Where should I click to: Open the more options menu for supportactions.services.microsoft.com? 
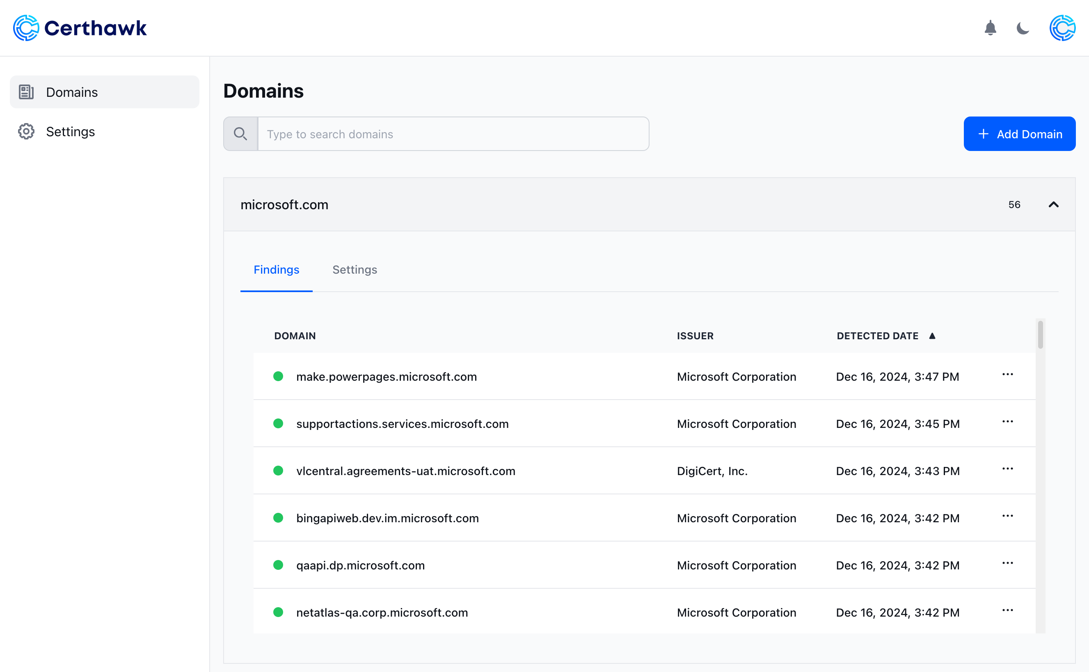click(x=1007, y=421)
